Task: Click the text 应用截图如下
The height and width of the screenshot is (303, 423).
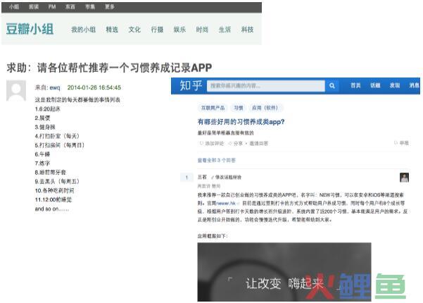Action: pyautogui.click(x=213, y=236)
